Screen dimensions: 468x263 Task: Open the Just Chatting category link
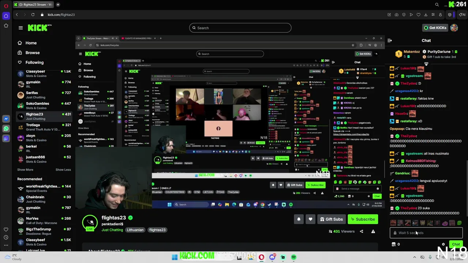point(112,230)
